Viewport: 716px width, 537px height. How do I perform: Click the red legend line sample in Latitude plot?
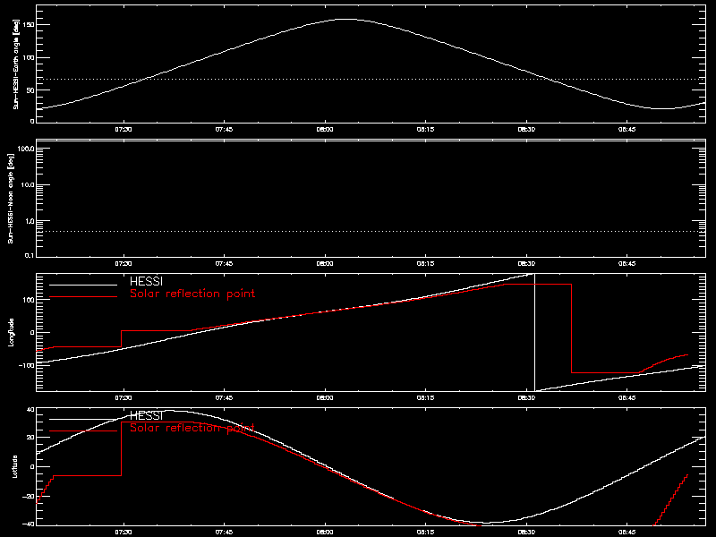(x=83, y=431)
